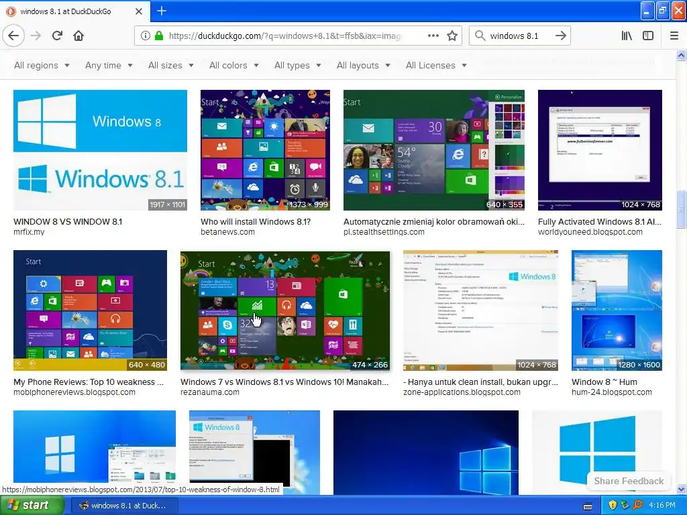This screenshot has width=687, height=515.
Task: Click the orange magnifier tray icon
Action: pos(638,506)
